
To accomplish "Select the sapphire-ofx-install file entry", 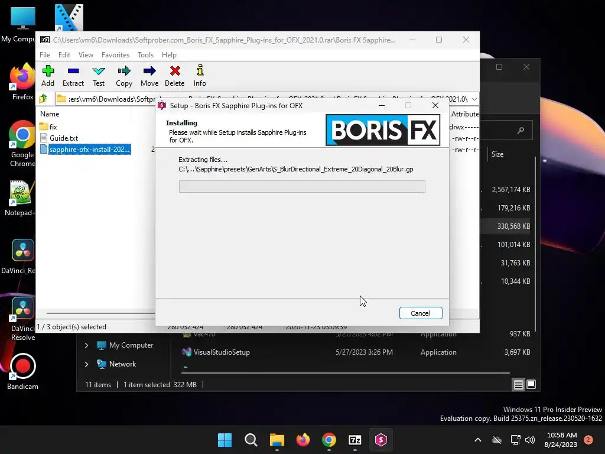I will click(x=85, y=150).
